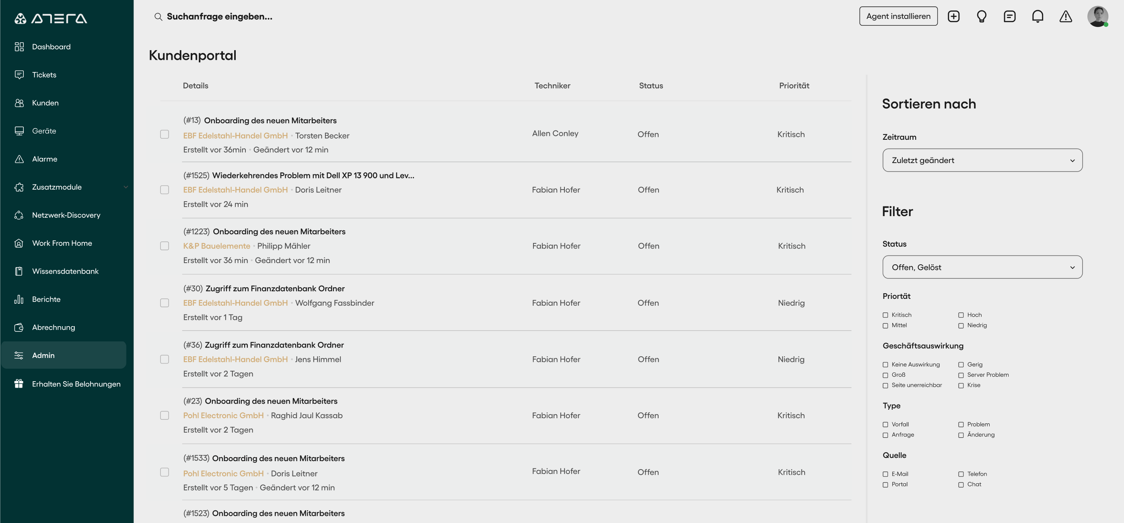Select the checkbox for ticket #13
Screen dimensions: 1124x523
(x=165, y=134)
